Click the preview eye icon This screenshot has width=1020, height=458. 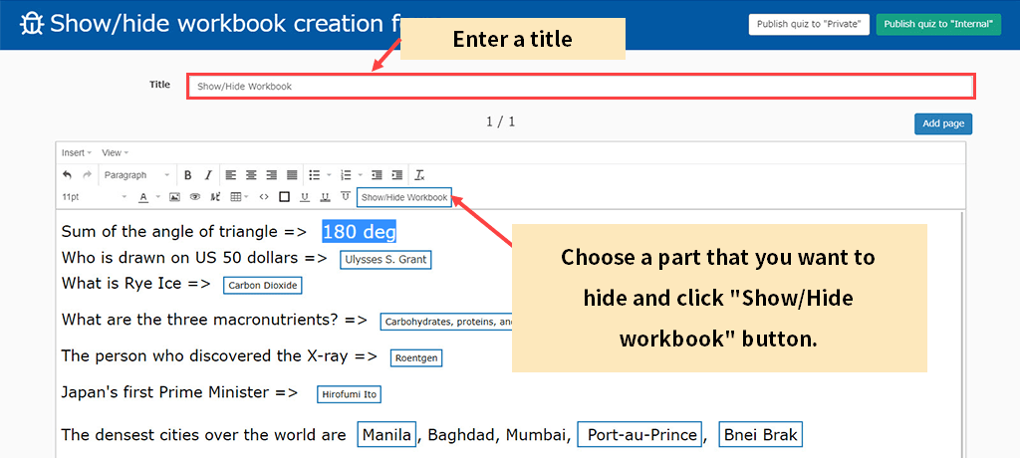tap(195, 197)
